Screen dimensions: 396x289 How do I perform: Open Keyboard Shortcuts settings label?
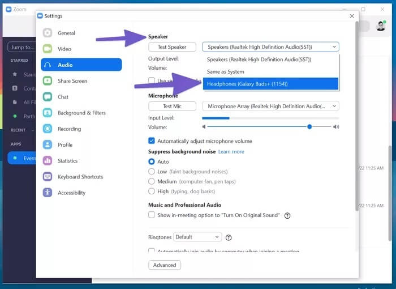tap(80, 176)
